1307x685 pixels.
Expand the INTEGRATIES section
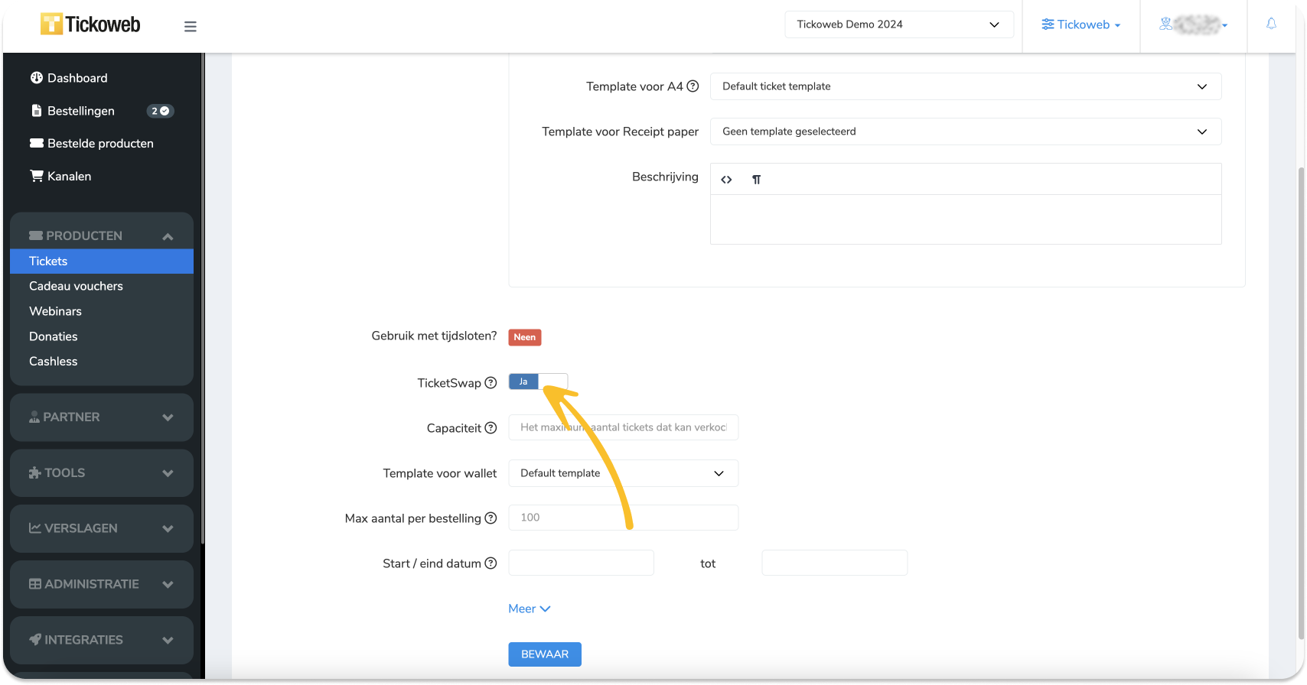point(102,640)
